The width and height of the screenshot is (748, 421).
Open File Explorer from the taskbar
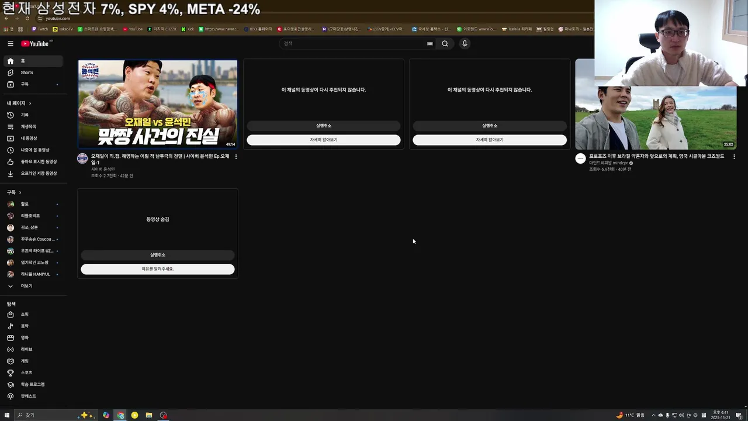(x=149, y=415)
